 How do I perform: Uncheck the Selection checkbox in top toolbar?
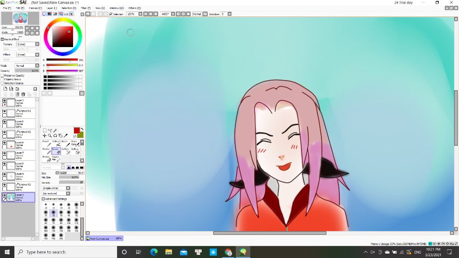[x=111, y=14]
